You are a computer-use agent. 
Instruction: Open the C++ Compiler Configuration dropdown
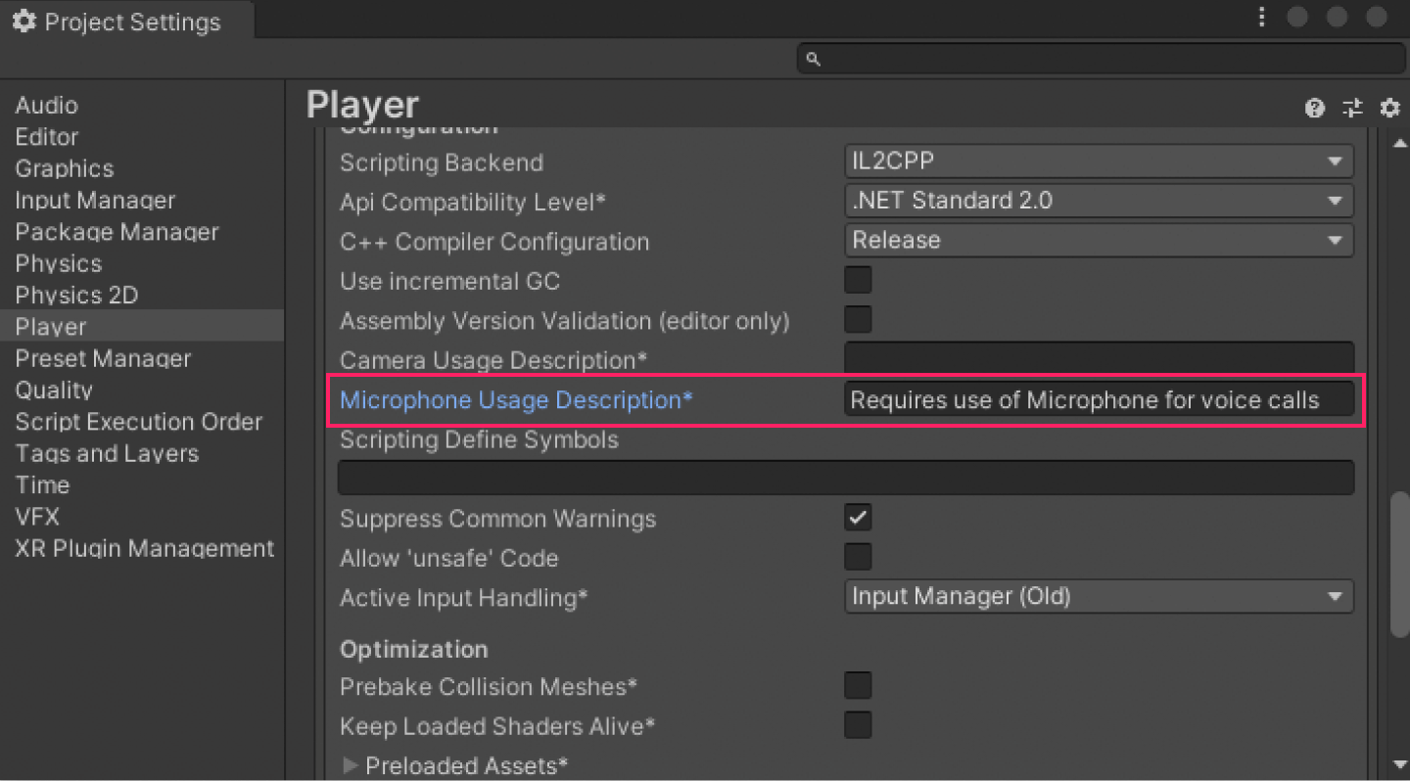(x=1099, y=240)
